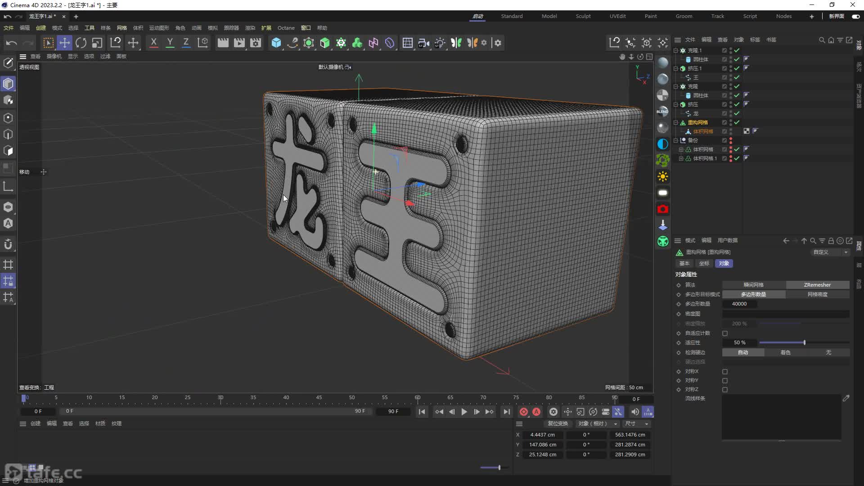Enable the 对称Y checkbox
Image resolution: width=864 pixels, height=486 pixels.
pos(725,381)
